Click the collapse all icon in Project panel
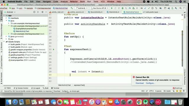This screenshot has height=106, width=189. (x=38, y=12)
